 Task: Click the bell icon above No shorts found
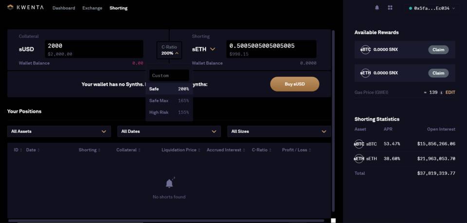click(x=169, y=183)
